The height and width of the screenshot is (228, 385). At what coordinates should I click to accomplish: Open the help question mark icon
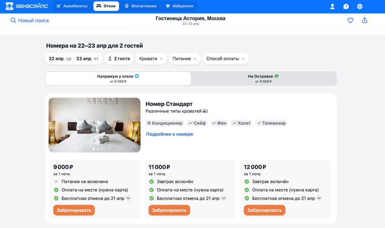pos(346,6)
